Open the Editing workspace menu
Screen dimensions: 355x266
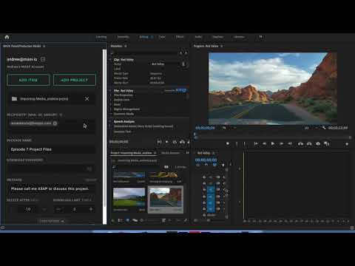(152, 37)
